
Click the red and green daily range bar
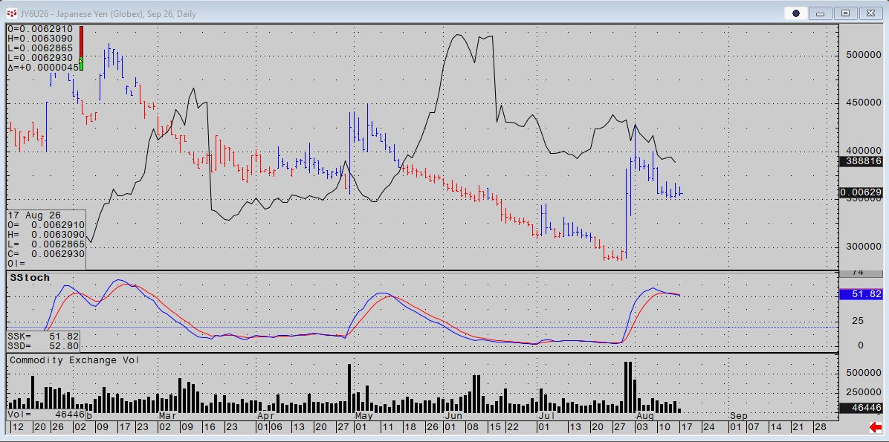(x=81, y=48)
